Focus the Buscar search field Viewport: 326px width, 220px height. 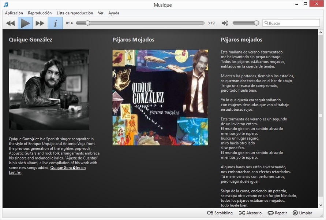[291, 23]
